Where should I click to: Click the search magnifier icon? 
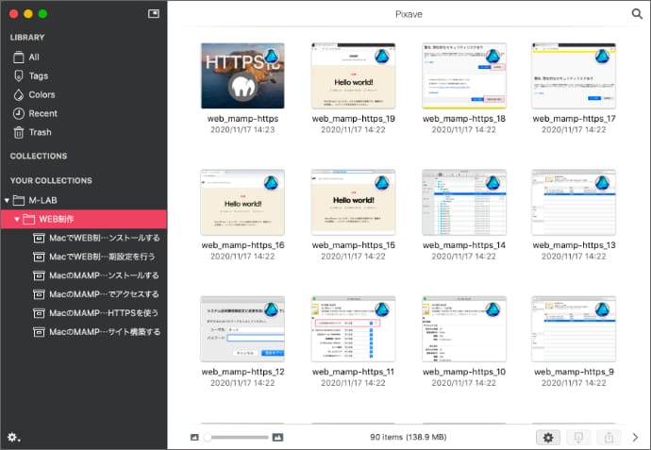pyautogui.click(x=637, y=13)
